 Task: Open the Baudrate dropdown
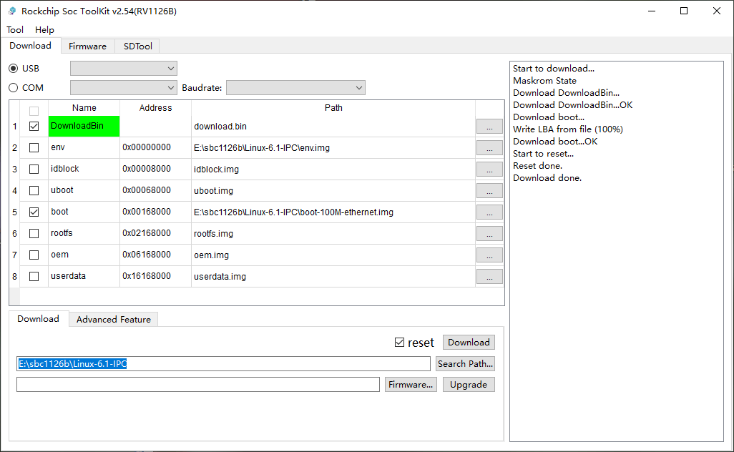point(295,87)
